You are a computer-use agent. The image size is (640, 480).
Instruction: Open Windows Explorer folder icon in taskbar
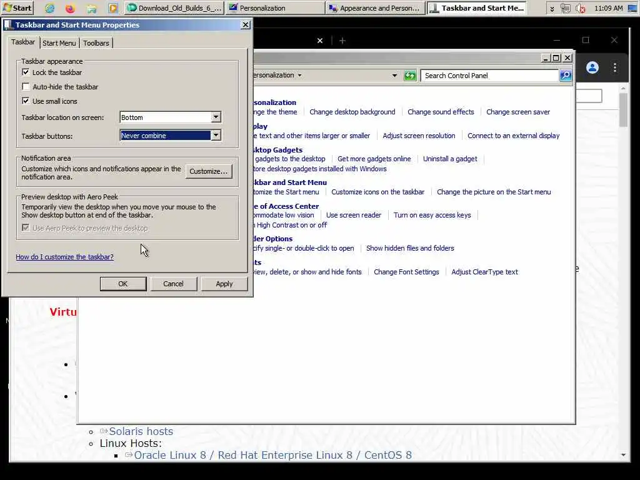(92, 8)
